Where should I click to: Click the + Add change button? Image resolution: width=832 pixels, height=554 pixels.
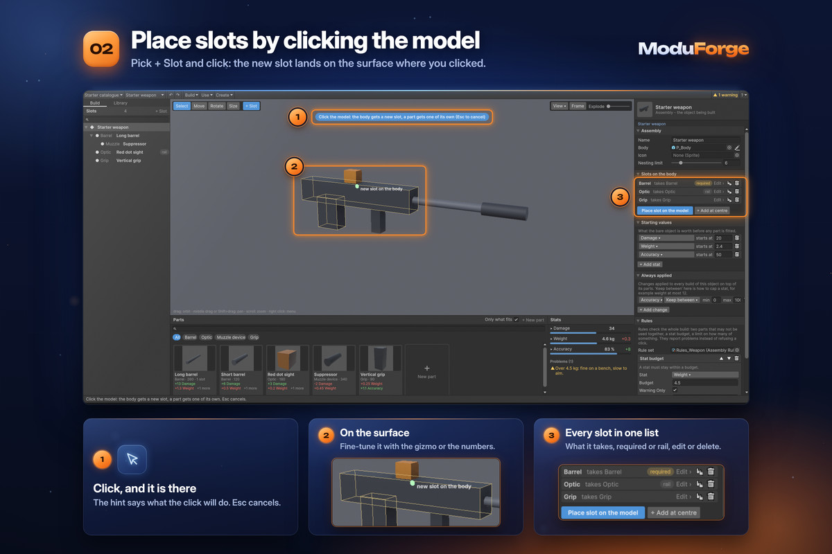tap(653, 310)
